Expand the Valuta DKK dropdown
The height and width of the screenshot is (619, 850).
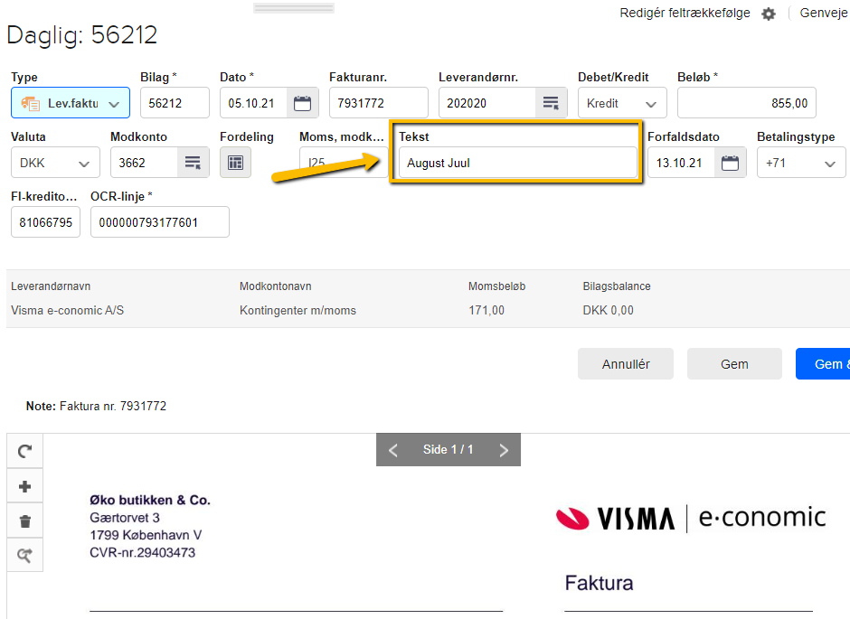(x=55, y=163)
